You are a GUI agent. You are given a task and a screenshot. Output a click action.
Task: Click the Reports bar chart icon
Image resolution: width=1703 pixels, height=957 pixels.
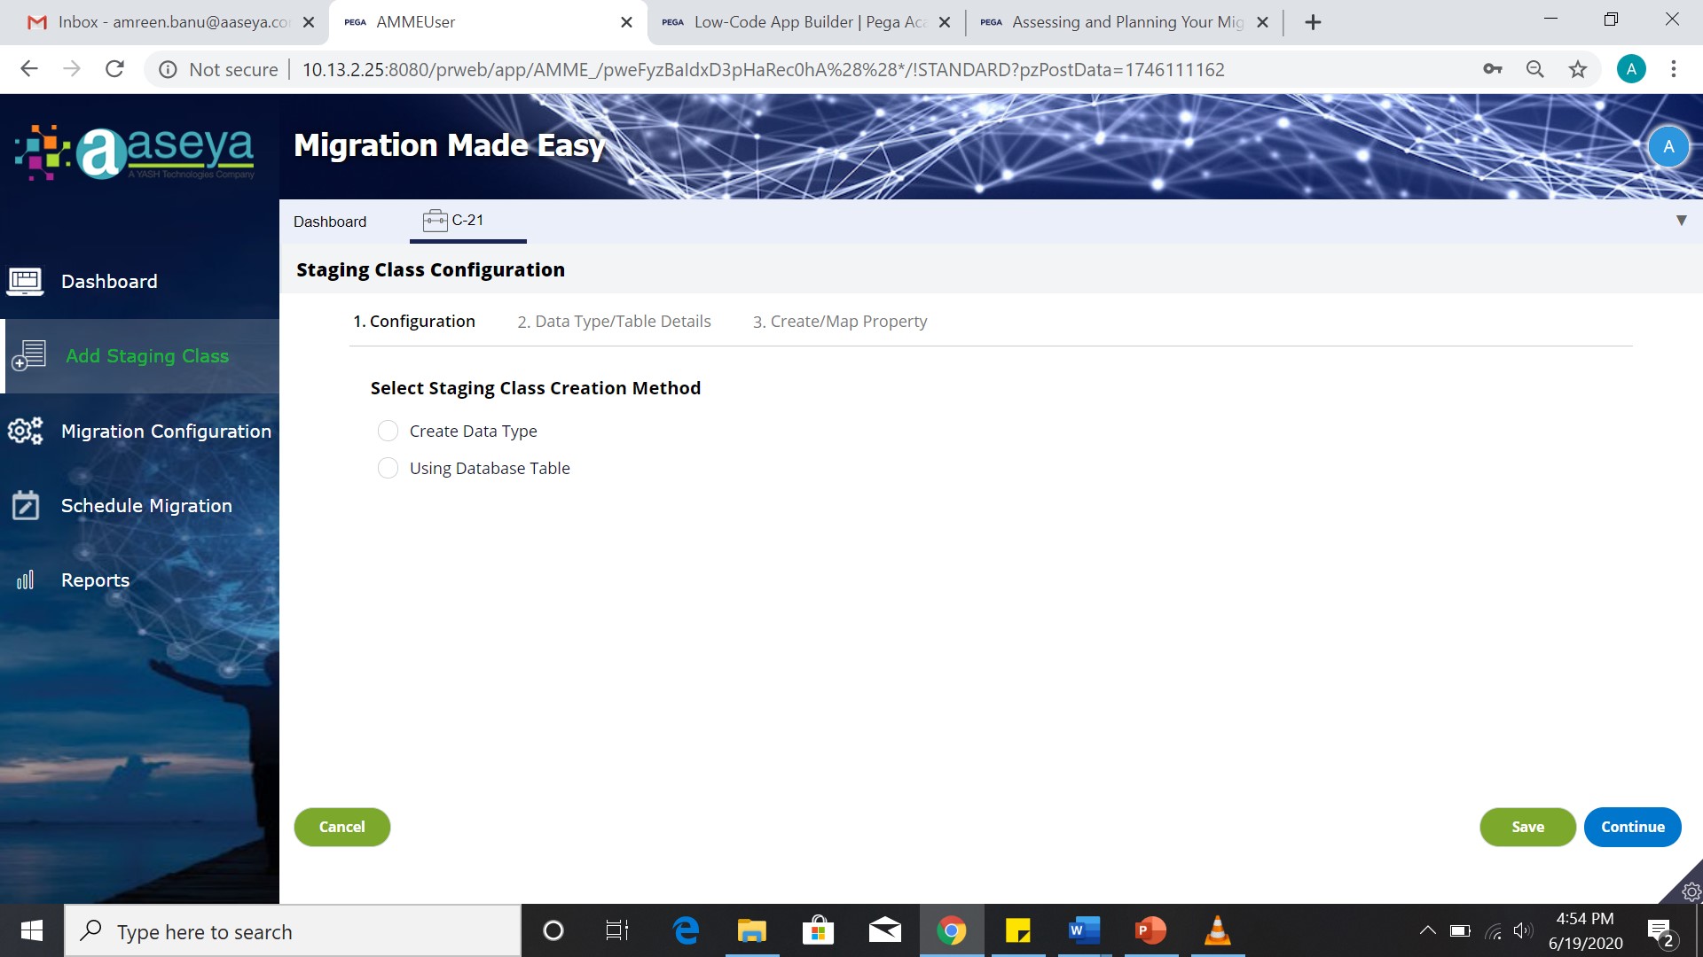pyautogui.click(x=25, y=580)
